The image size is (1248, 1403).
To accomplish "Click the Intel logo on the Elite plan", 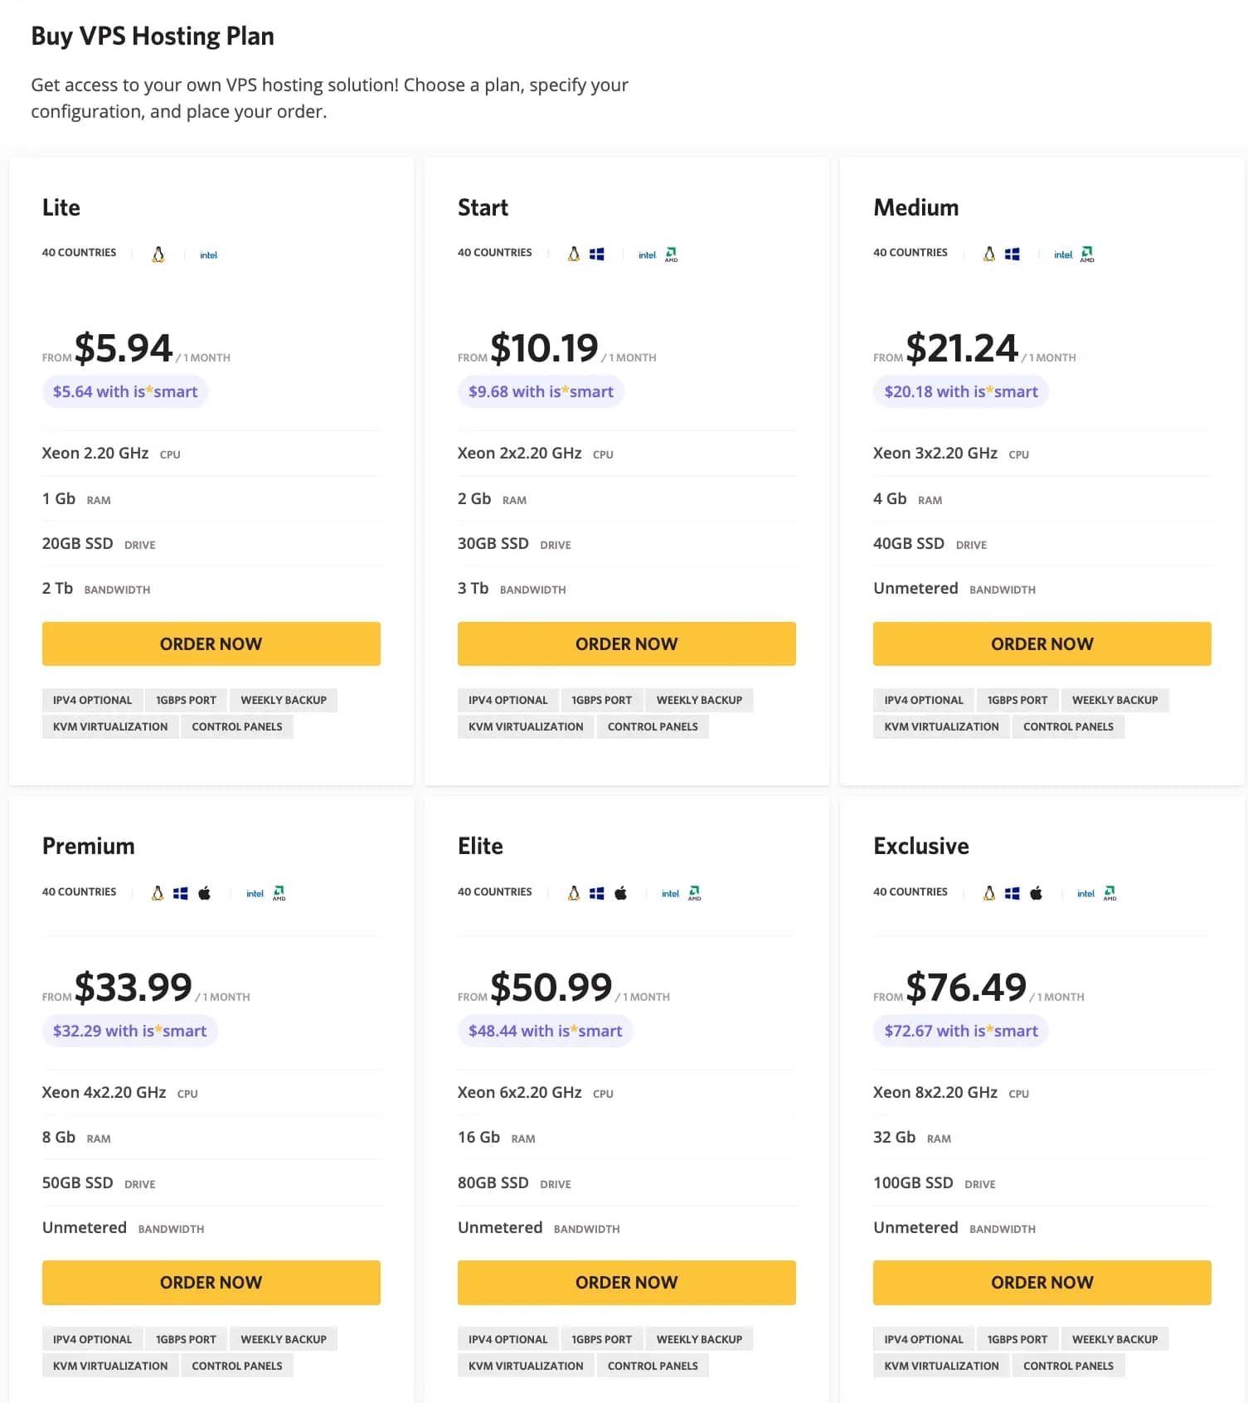I will pyautogui.click(x=670, y=894).
